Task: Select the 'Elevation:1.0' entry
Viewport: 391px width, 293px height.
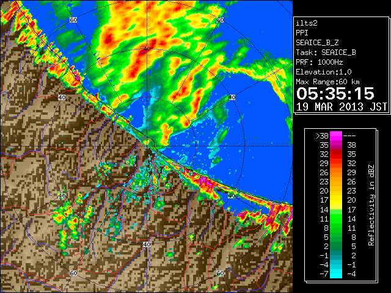Action: click(x=324, y=72)
